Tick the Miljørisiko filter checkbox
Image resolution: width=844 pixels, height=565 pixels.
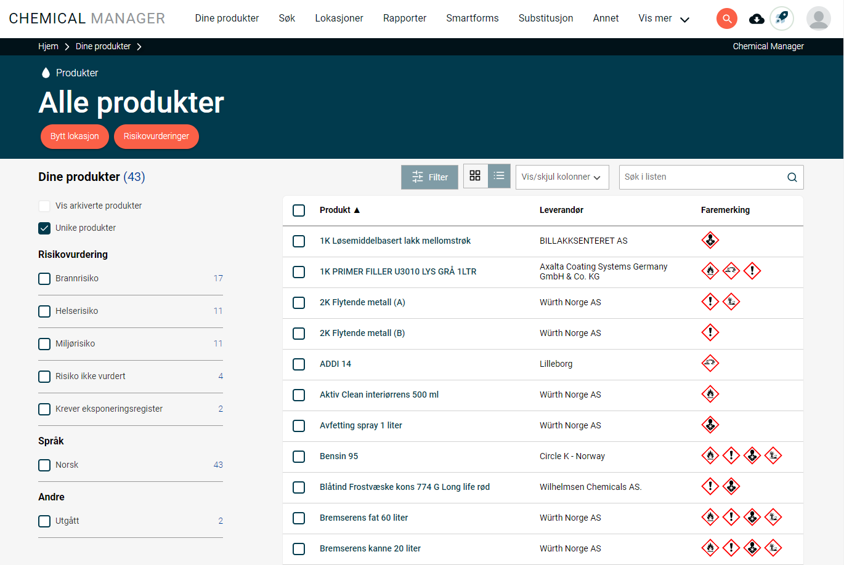[44, 344]
